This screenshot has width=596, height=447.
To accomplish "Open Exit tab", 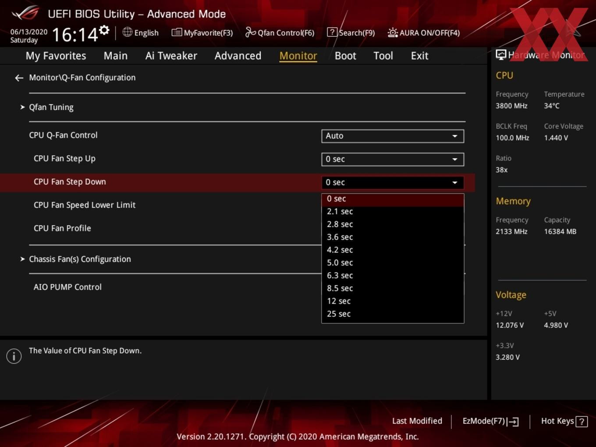I will [419, 56].
